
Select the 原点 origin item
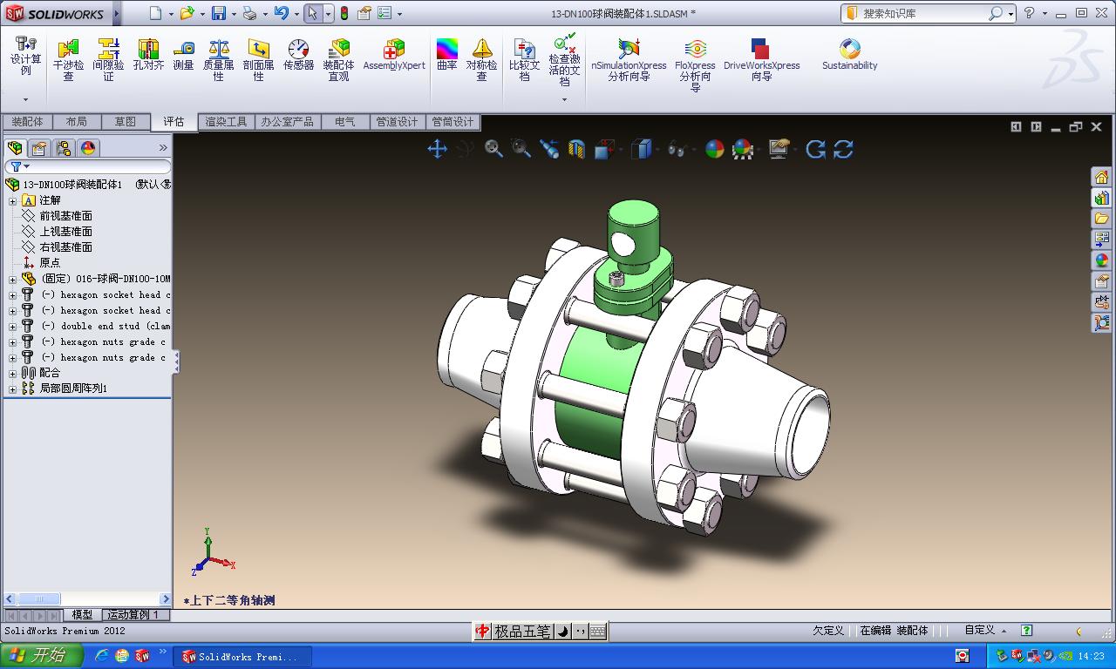pyautogui.click(x=42, y=263)
